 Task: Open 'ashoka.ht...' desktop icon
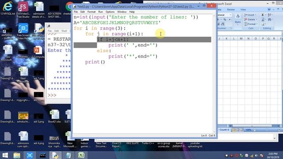(23, 117)
